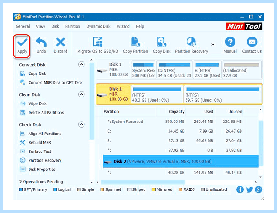The height and width of the screenshot is (213, 277).
Task: Click Wipe Disk icon in sidebar
Action: click(23, 103)
